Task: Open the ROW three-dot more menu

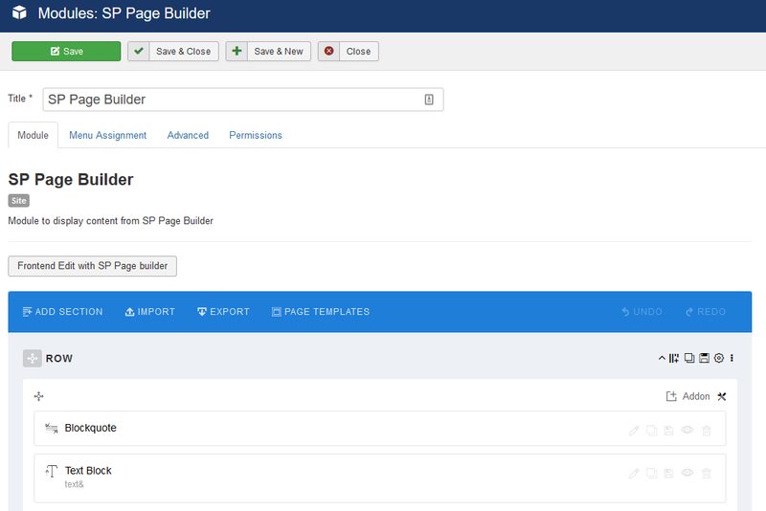Action: click(x=732, y=358)
